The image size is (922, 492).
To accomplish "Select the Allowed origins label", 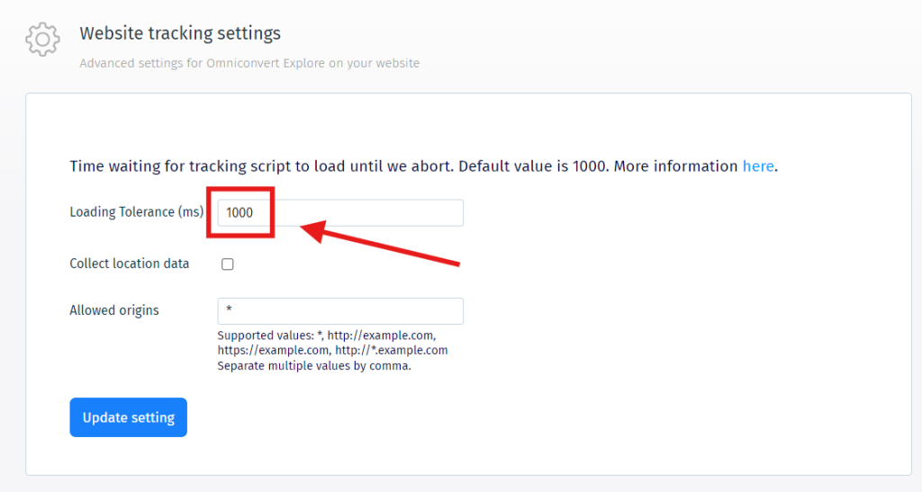I will pyautogui.click(x=114, y=310).
